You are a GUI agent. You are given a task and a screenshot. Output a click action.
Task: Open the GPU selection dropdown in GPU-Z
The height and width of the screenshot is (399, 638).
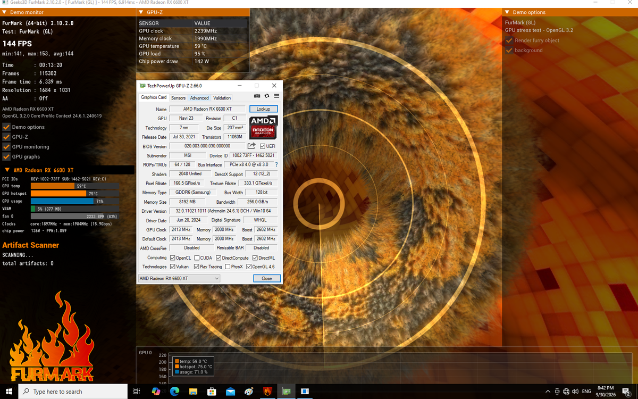click(x=179, y=278)
